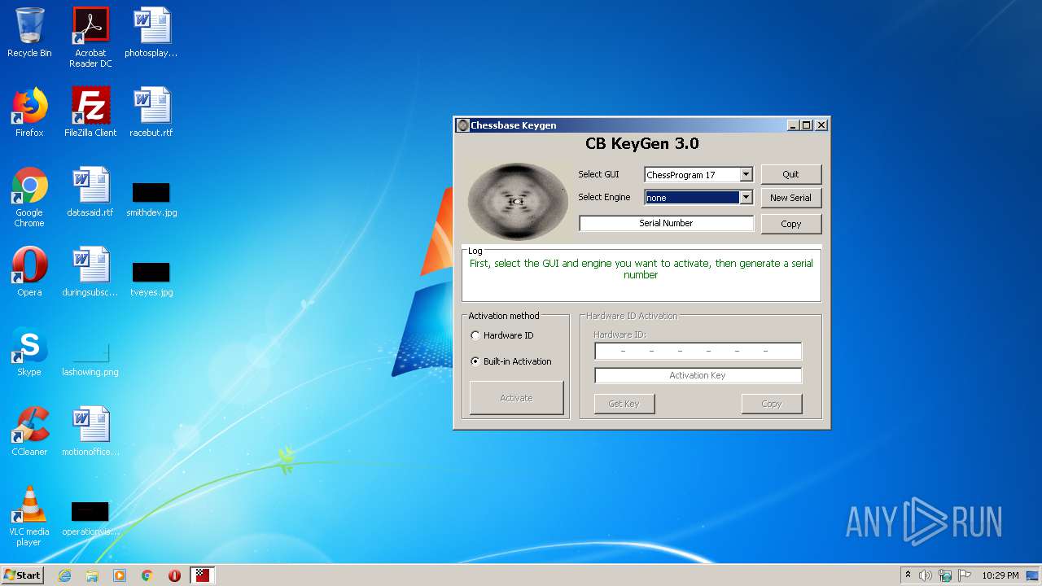Select lashowing.png file icon

[90, 359]
